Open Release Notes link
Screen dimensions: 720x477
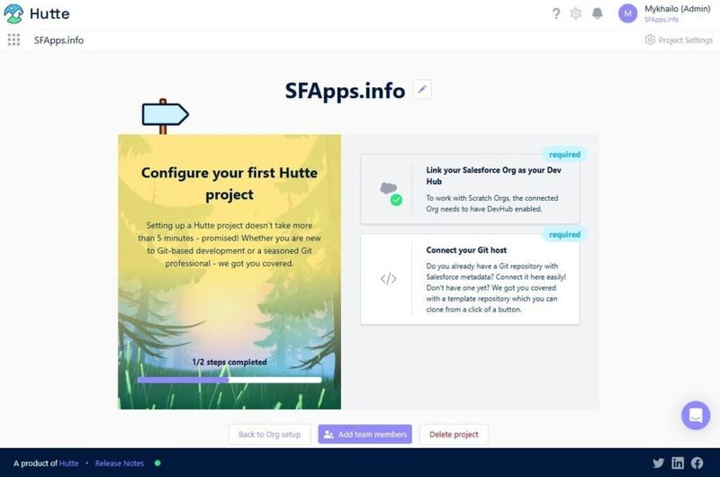pyautogui.click(x=120, y=463)
